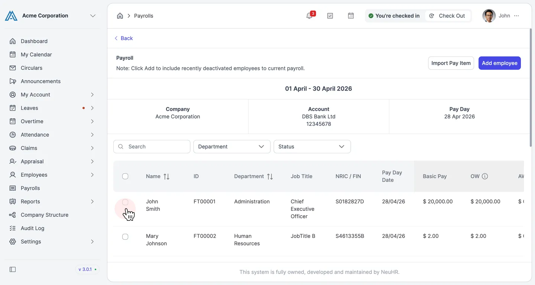
Task: Expand the Overtime submenu chevron
Action: [92, 121]
